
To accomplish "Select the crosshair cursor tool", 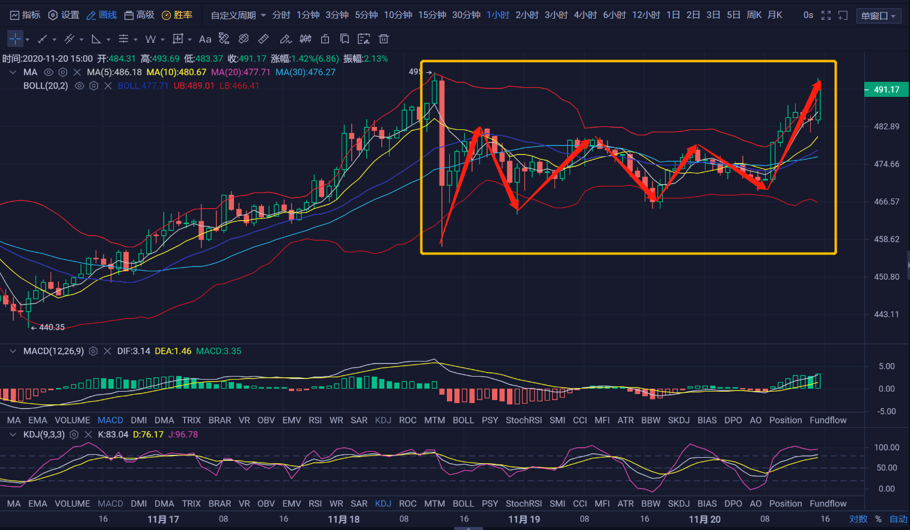I will pos(15,39).
